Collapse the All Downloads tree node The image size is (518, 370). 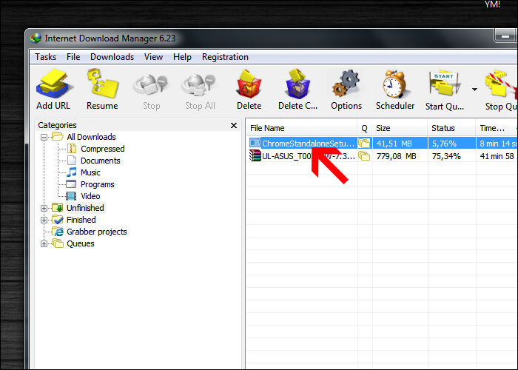click(x=44, y=137)
